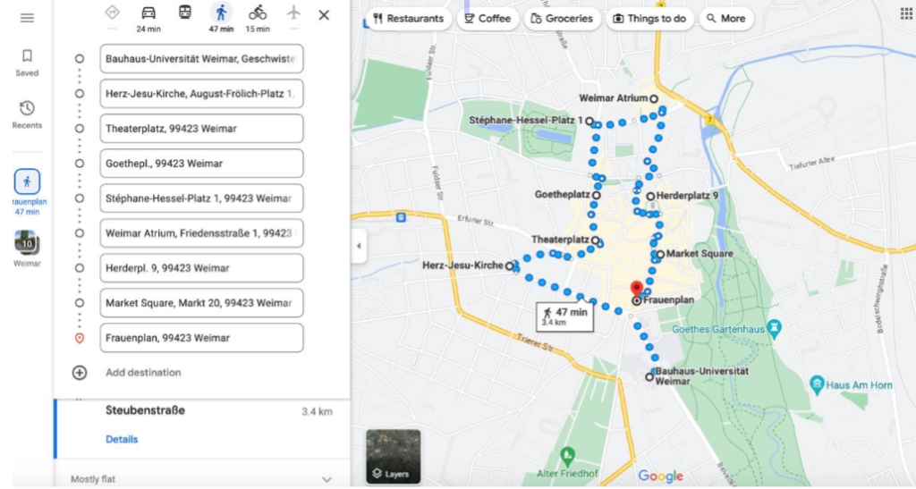Click the Herz-Jesu-Kirche waypoint marker on map
The image size is (916, 489).
(x=509, y=266)
